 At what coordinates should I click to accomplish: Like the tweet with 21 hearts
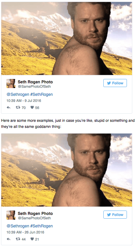[x=32, y=239]
